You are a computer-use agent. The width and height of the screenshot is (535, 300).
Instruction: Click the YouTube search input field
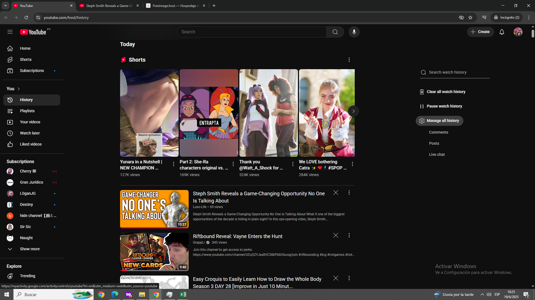[x=252, y=32]
